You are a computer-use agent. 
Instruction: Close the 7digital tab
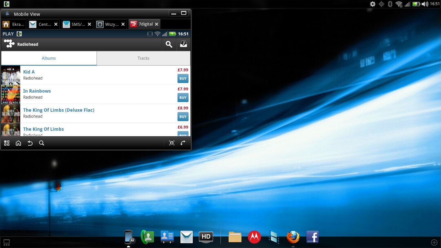tap(157, 24)
